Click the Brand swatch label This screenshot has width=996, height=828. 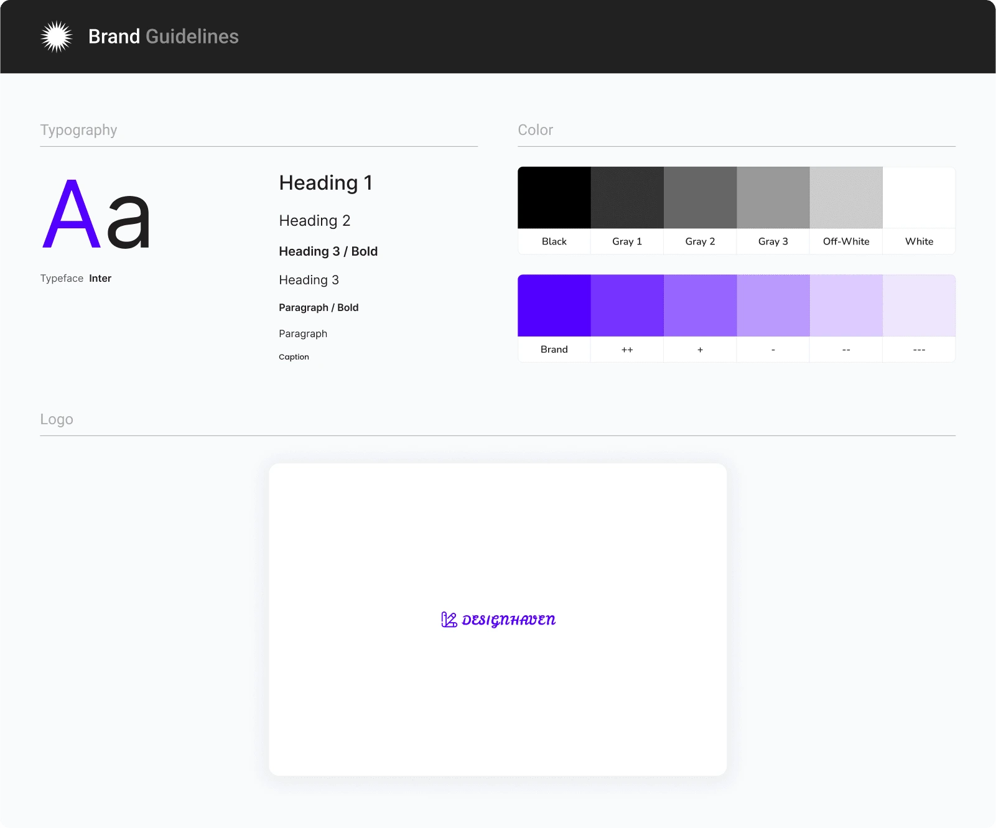tap(554, 350)
